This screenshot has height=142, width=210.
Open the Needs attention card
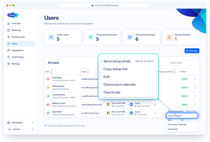click(x=181, y=37)
